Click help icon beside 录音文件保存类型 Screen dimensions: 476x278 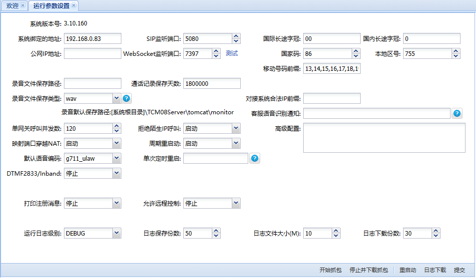tap(127, 98)
